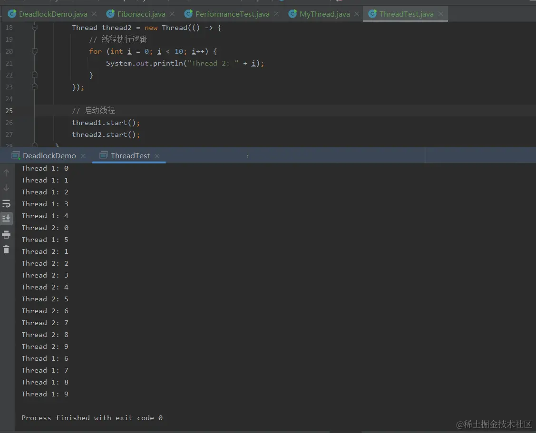Select the ThreadTest.java editor tab
536x433 pixels.
coord(406,14)
